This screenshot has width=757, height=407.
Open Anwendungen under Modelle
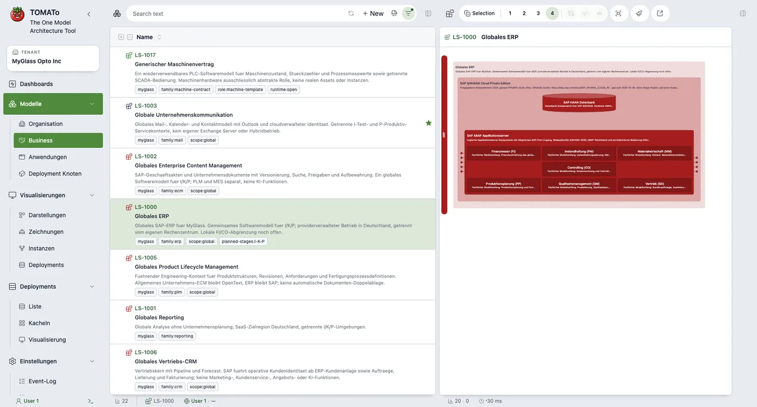tap(58, 157)
